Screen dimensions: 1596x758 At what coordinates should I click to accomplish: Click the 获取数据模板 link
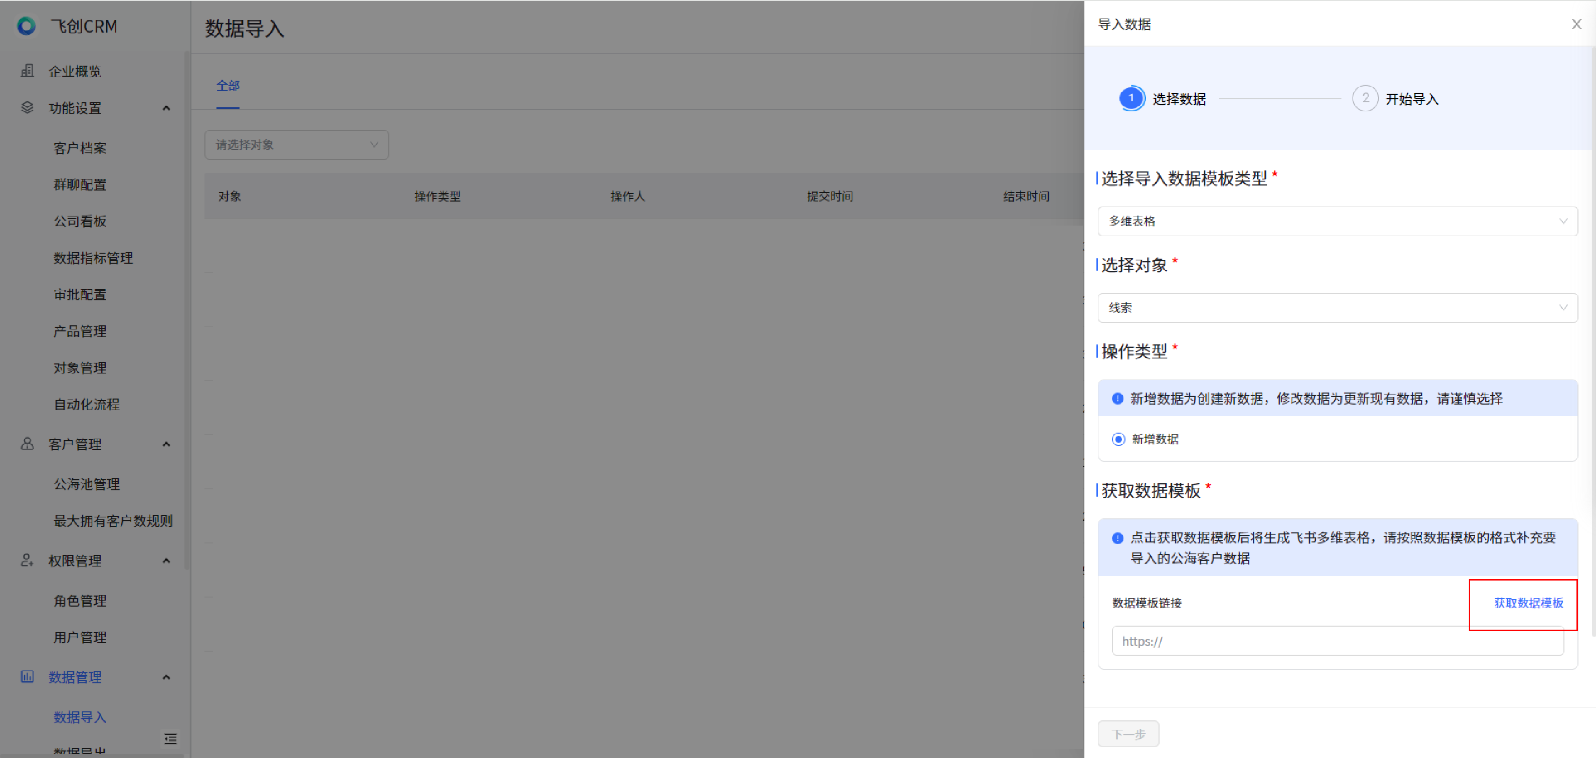click(x=1528, y=603)
